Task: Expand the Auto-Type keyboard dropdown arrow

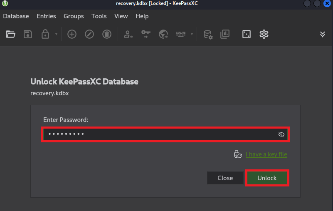Action: click(192, 34)
